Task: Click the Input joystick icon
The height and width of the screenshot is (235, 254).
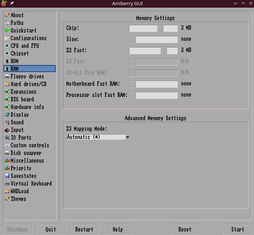Action: (7, 130)
